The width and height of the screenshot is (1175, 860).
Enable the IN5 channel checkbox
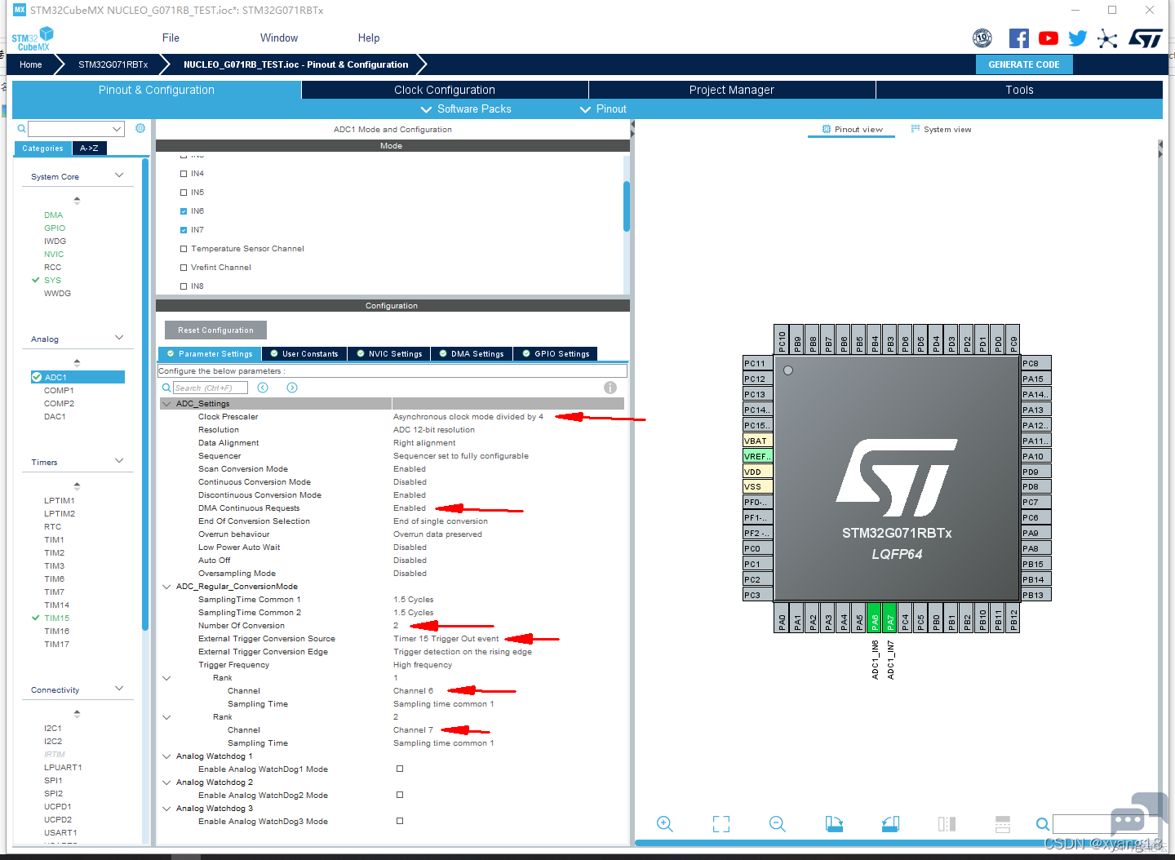tap(184, 193)
